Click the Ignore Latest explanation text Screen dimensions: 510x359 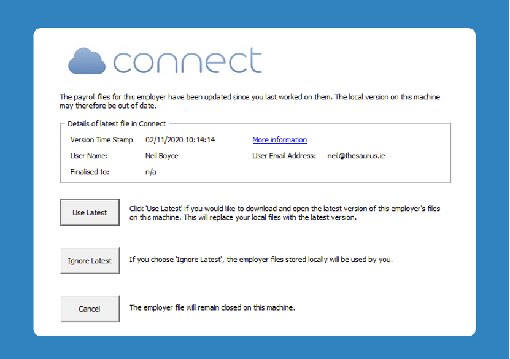pyautogui.click(x=260, y=259)
